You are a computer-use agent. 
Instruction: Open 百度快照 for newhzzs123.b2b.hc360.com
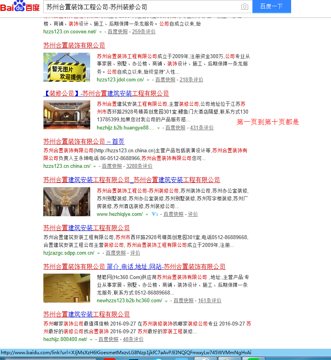[183, 301]
